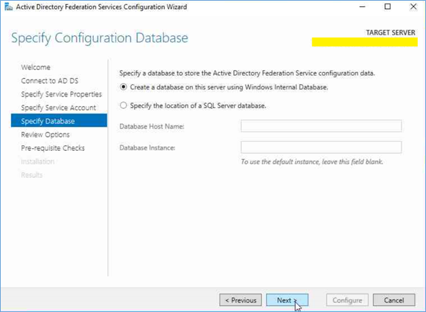Image resolution: width=426 pixels, height=312 pixels.
Task: Open Specify Service Account step
Action: 59,107
